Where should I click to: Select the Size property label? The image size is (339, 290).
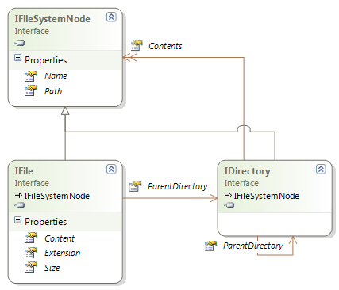pyautogui.click(x=52, y=268)
